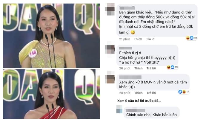Click Thích on the 21 phút comment
This screenshot has width=203, height=122.
[138, 39]
